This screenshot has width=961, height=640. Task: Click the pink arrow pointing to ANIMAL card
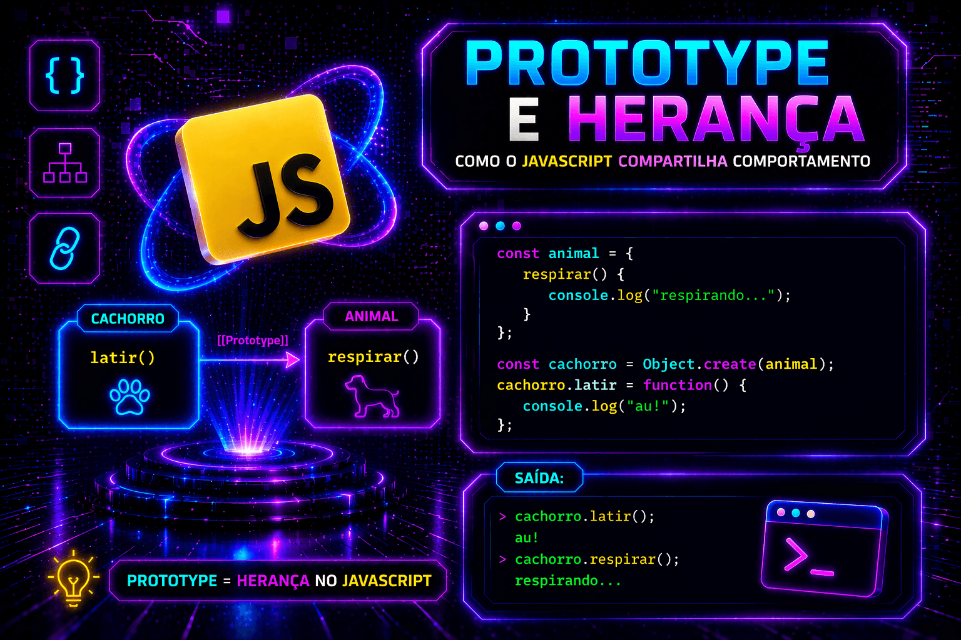point(250,359)
